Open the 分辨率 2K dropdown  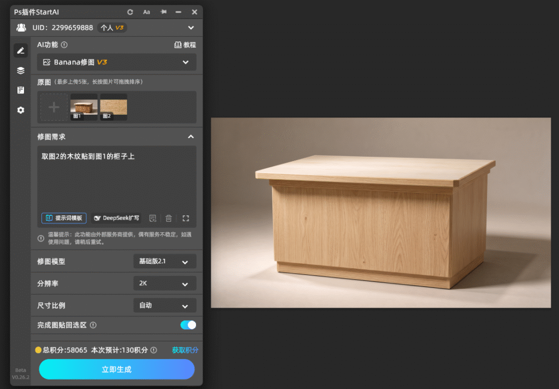pos(165,284)
